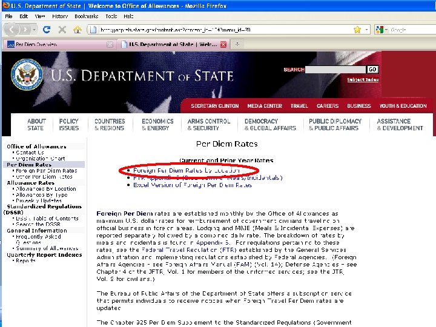Click the browser Forward arrow button
Image resolution: width=436 pixels, height=327 pixels.
25,30
